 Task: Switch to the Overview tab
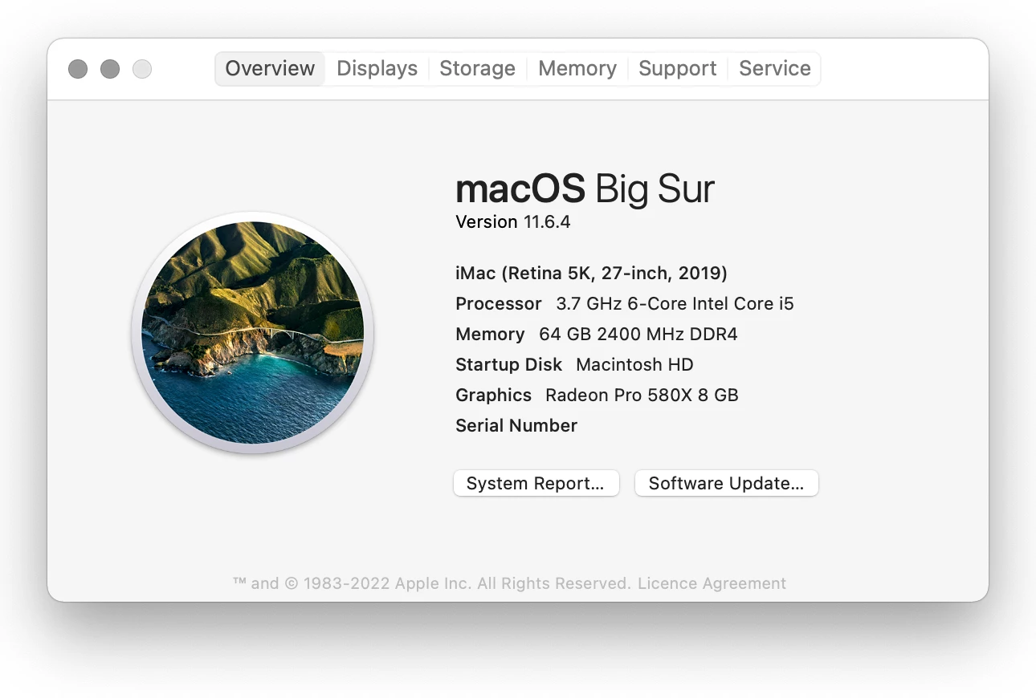point(270,69)
